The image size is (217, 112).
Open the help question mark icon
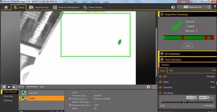tap(215, 7)
